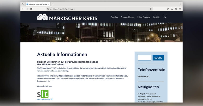Click the browser forward arrow
This screenshot has height=106, width=203.
coord(27,9)
